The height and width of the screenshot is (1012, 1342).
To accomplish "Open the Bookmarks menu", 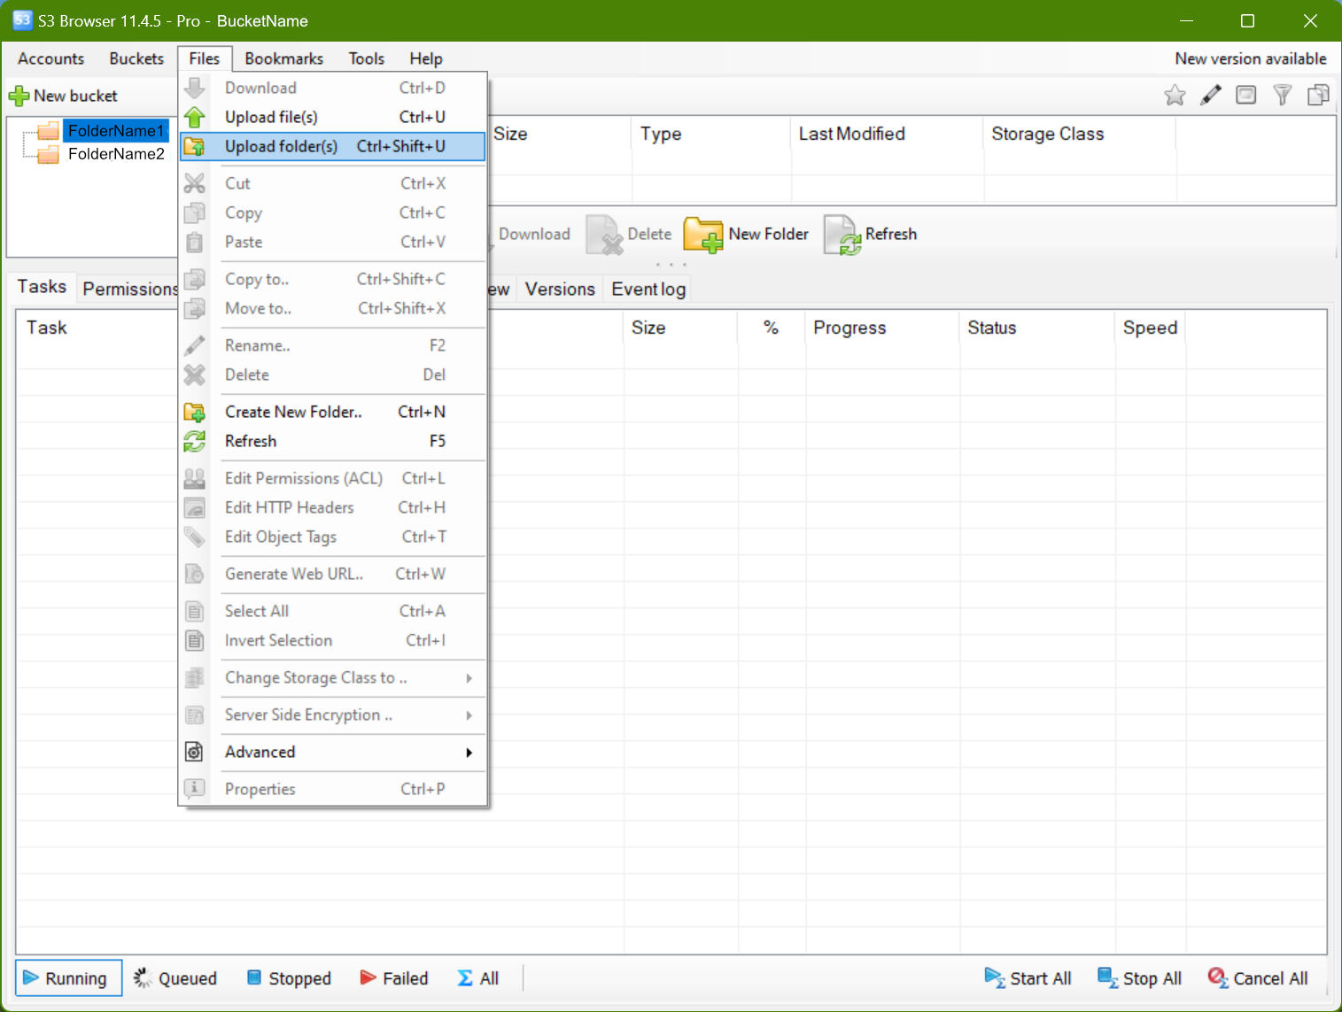I will [x=283, y=58].
